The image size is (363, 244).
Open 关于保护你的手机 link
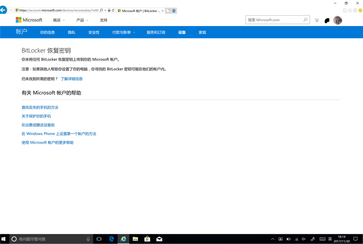click(36, 116)
